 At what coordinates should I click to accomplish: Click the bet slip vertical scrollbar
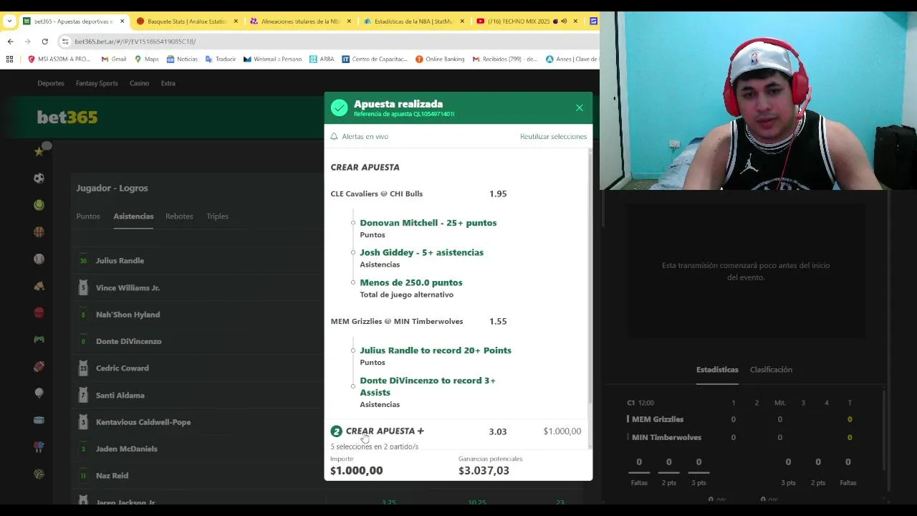(x=590, y=279)
